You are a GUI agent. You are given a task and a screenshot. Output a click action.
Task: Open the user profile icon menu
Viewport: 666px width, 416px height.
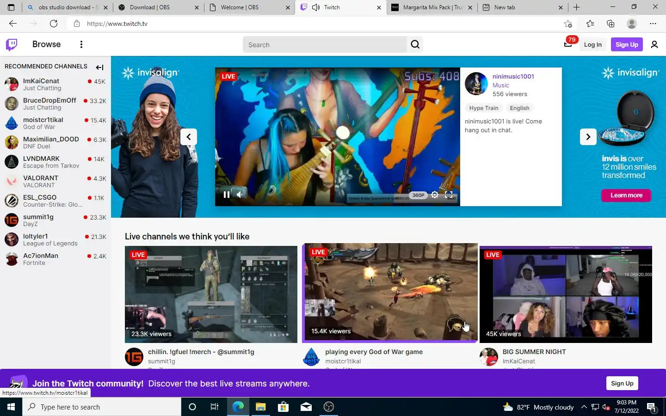coord(654,44)
